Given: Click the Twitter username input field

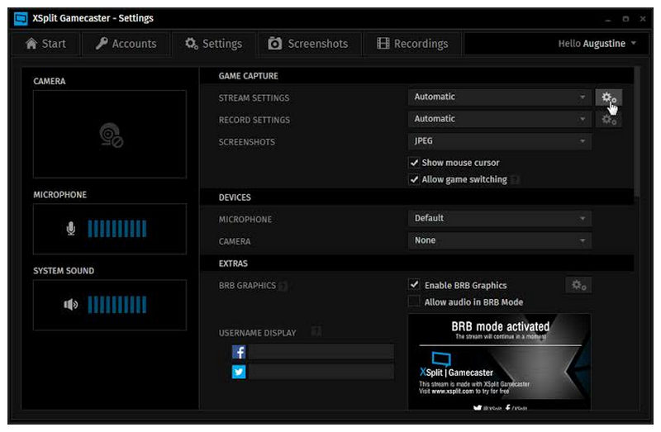Looking at the screenshot, I should [x=321, y=372].
